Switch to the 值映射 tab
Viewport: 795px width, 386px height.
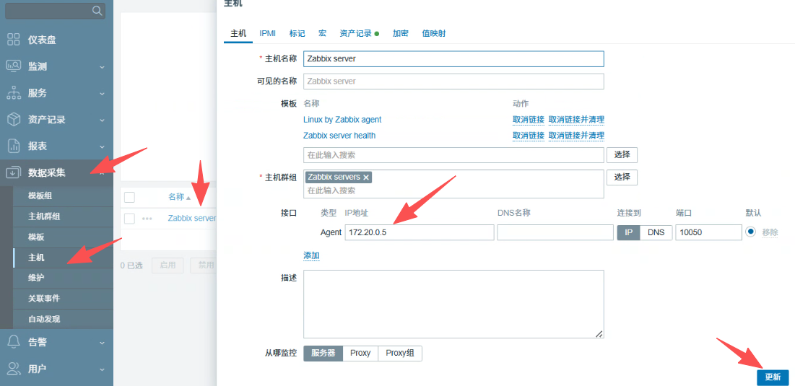(434, 33)
